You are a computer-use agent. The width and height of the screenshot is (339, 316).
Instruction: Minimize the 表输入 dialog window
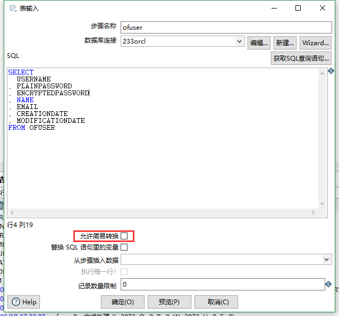[274, 8]
